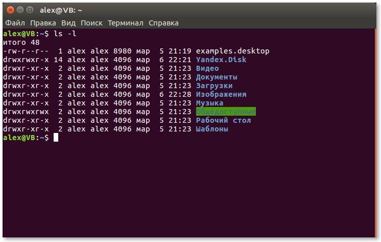Click the typed command ls -l

click(65, 34)
